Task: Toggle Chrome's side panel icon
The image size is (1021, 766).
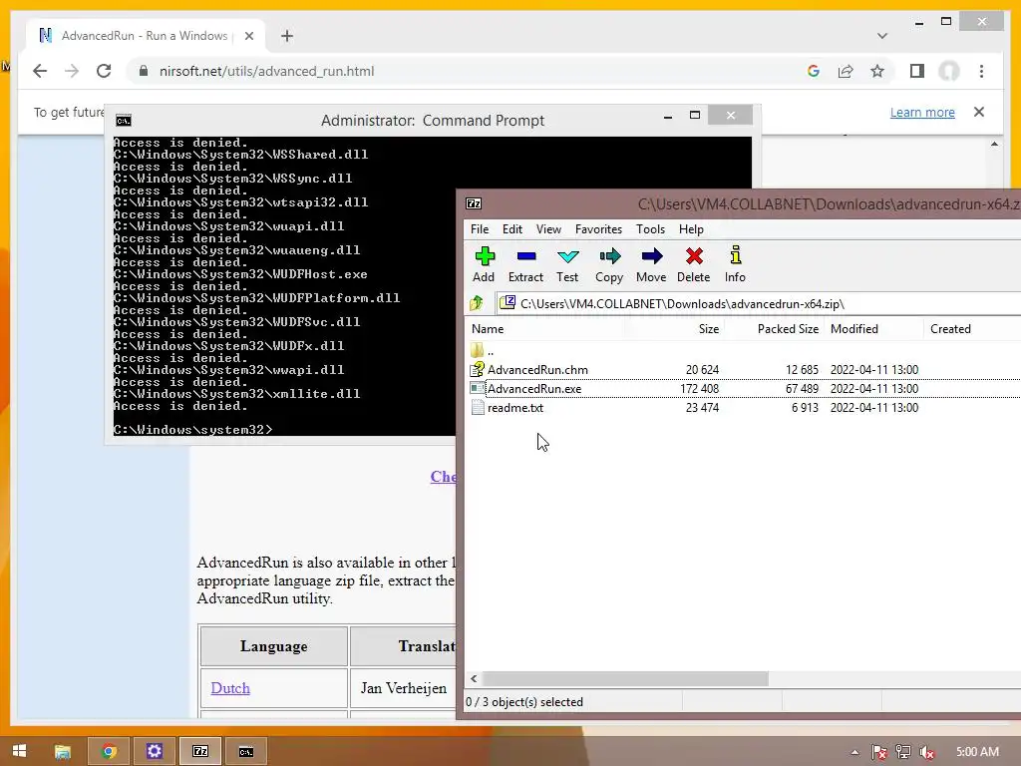Action: point(917,71)
